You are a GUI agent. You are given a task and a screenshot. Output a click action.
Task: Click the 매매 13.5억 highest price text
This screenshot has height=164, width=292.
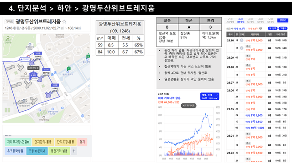240,29
